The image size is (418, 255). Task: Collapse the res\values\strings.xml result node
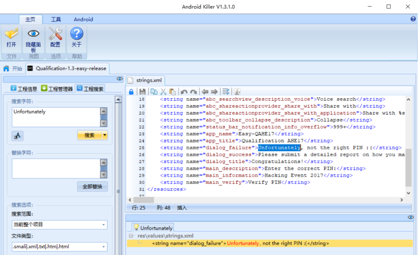[131, 236]
